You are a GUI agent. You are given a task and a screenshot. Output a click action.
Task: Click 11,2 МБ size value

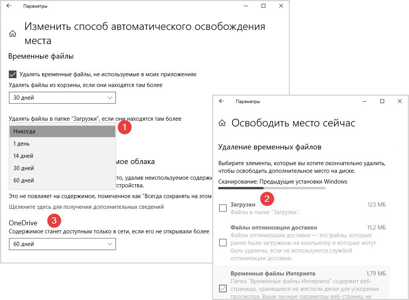pos(376,228)
